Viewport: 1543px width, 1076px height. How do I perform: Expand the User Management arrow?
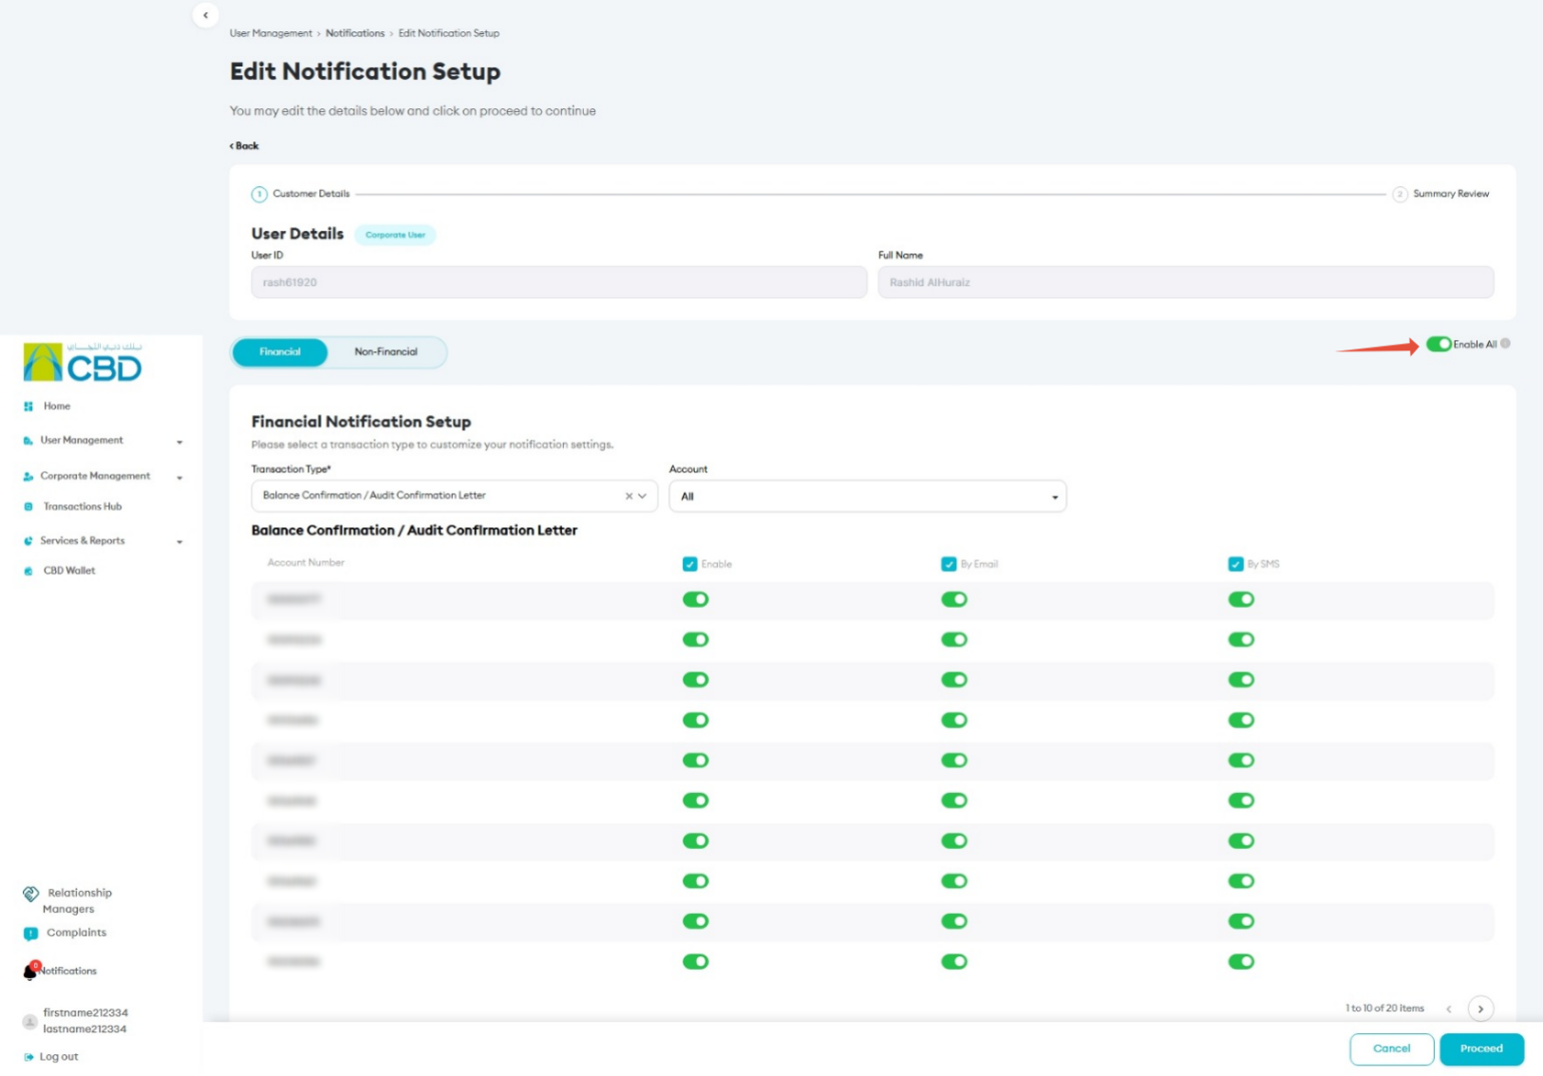[179, 442]
